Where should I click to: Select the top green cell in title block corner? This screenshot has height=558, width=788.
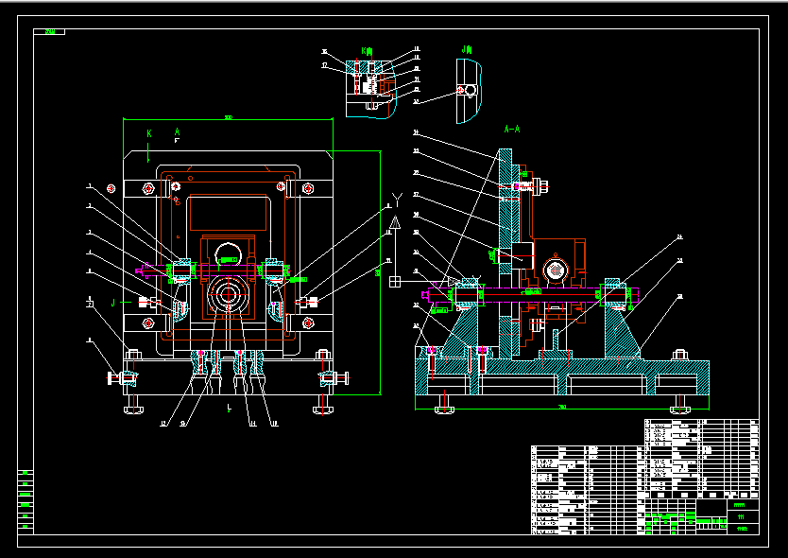point(739,505)
